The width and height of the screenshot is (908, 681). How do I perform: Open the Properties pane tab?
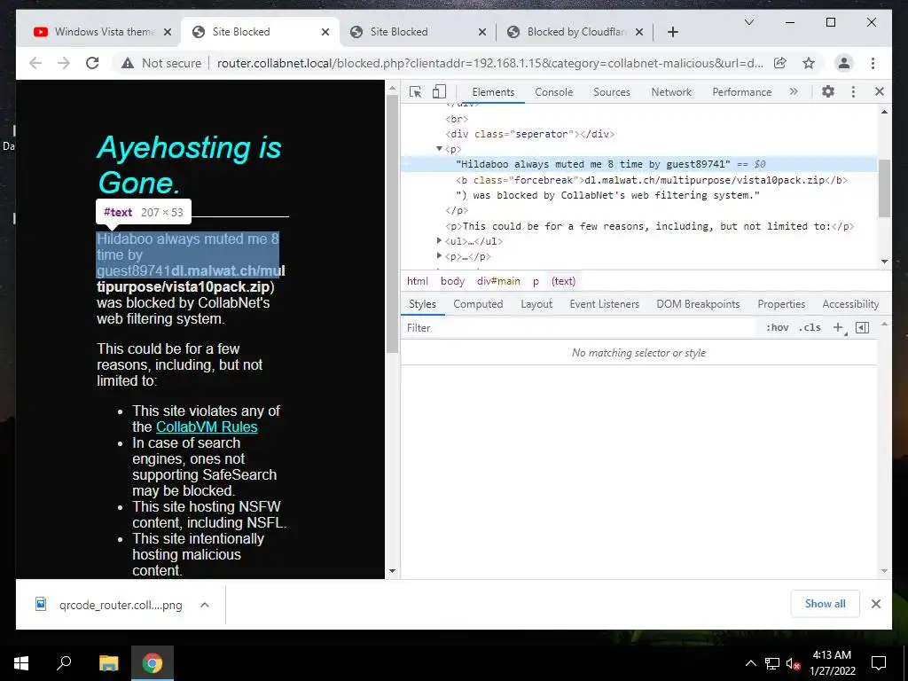[781, 304]
